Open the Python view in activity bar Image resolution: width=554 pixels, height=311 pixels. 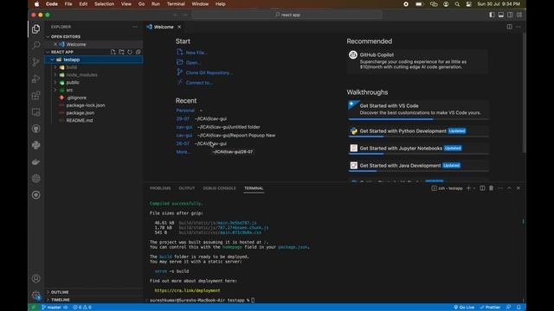(36, 145)
